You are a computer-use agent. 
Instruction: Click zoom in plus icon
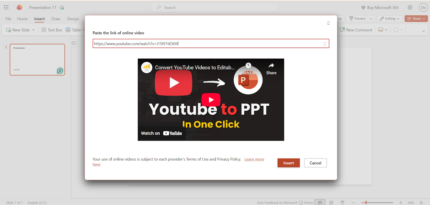[401, 203]
